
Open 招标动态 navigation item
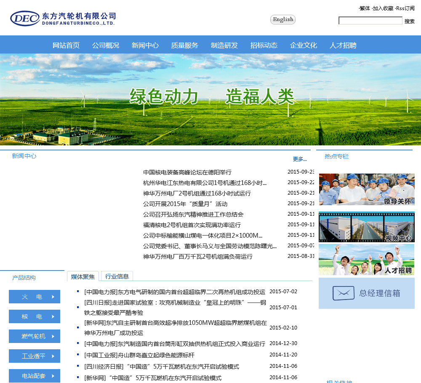(x=264, y=45)
